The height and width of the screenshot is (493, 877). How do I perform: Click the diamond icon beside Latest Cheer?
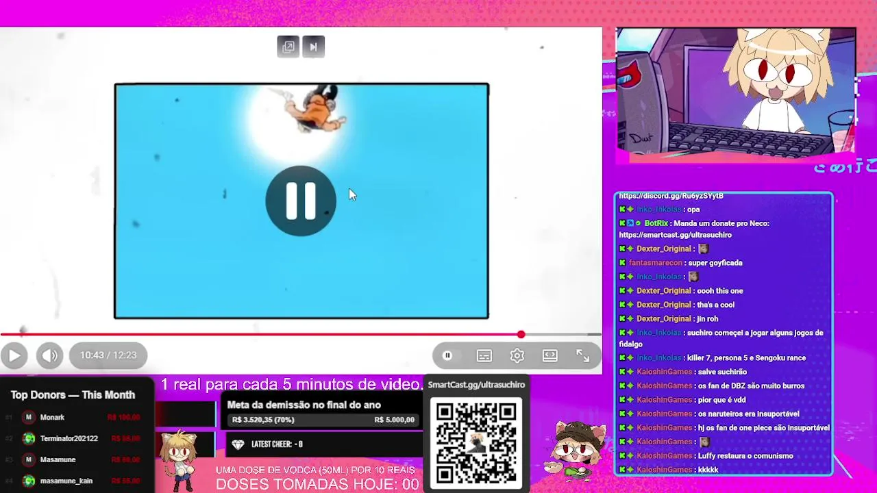[238, 444]
